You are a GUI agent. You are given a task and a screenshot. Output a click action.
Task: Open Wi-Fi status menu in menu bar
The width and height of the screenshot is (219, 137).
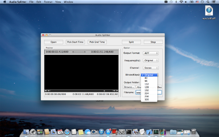click(x=181, y=2)
